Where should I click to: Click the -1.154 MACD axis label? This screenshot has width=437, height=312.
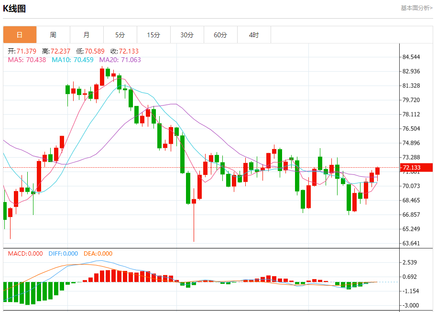coord(410,291)
